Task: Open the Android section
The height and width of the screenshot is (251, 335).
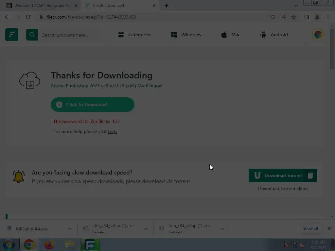Action: [274, 35]
